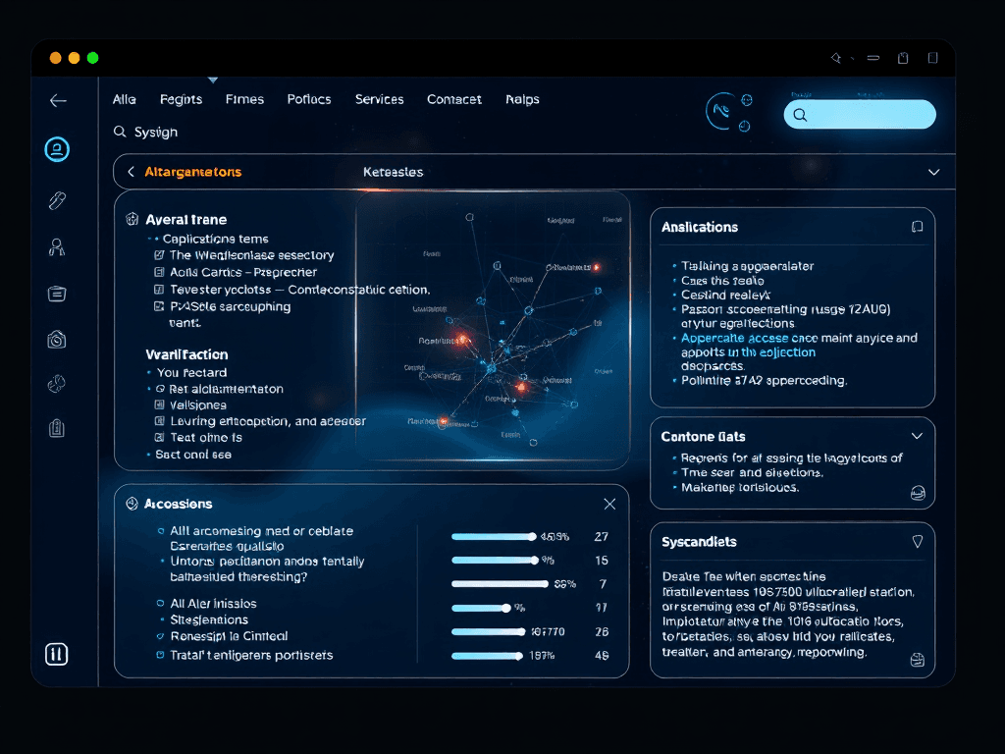The image size is (1005, 754).
Task: Click the pause icon at sidebar bottom
Action: point(57,655)
